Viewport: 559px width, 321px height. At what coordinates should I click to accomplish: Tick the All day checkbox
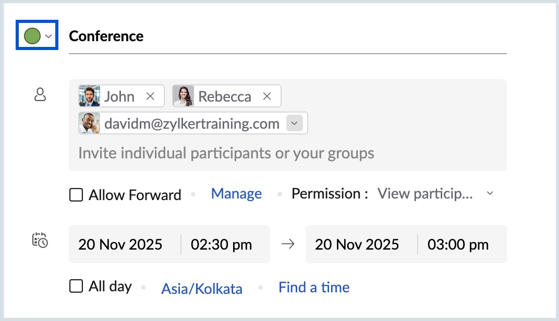[x=76, y=286]
